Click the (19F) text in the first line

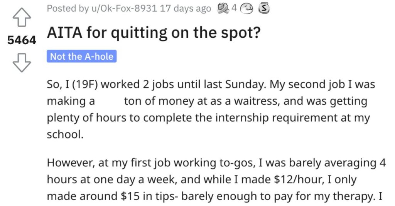[x=84, y=84]
